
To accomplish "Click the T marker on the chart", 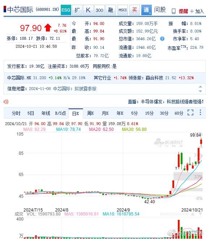I will [x=176, y=168].
